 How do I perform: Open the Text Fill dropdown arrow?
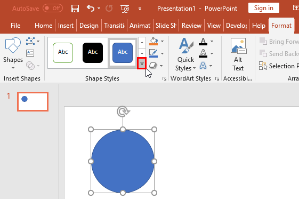pyautogui.click(x=212, y=41)
